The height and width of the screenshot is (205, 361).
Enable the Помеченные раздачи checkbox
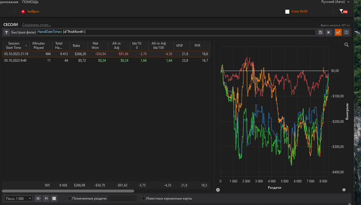pyautogui.click(x=69, y=198)
